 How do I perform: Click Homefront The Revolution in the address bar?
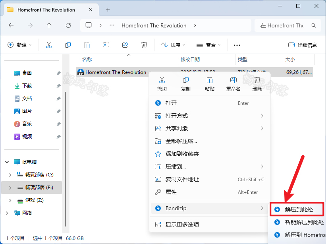(x=154, y=25)
